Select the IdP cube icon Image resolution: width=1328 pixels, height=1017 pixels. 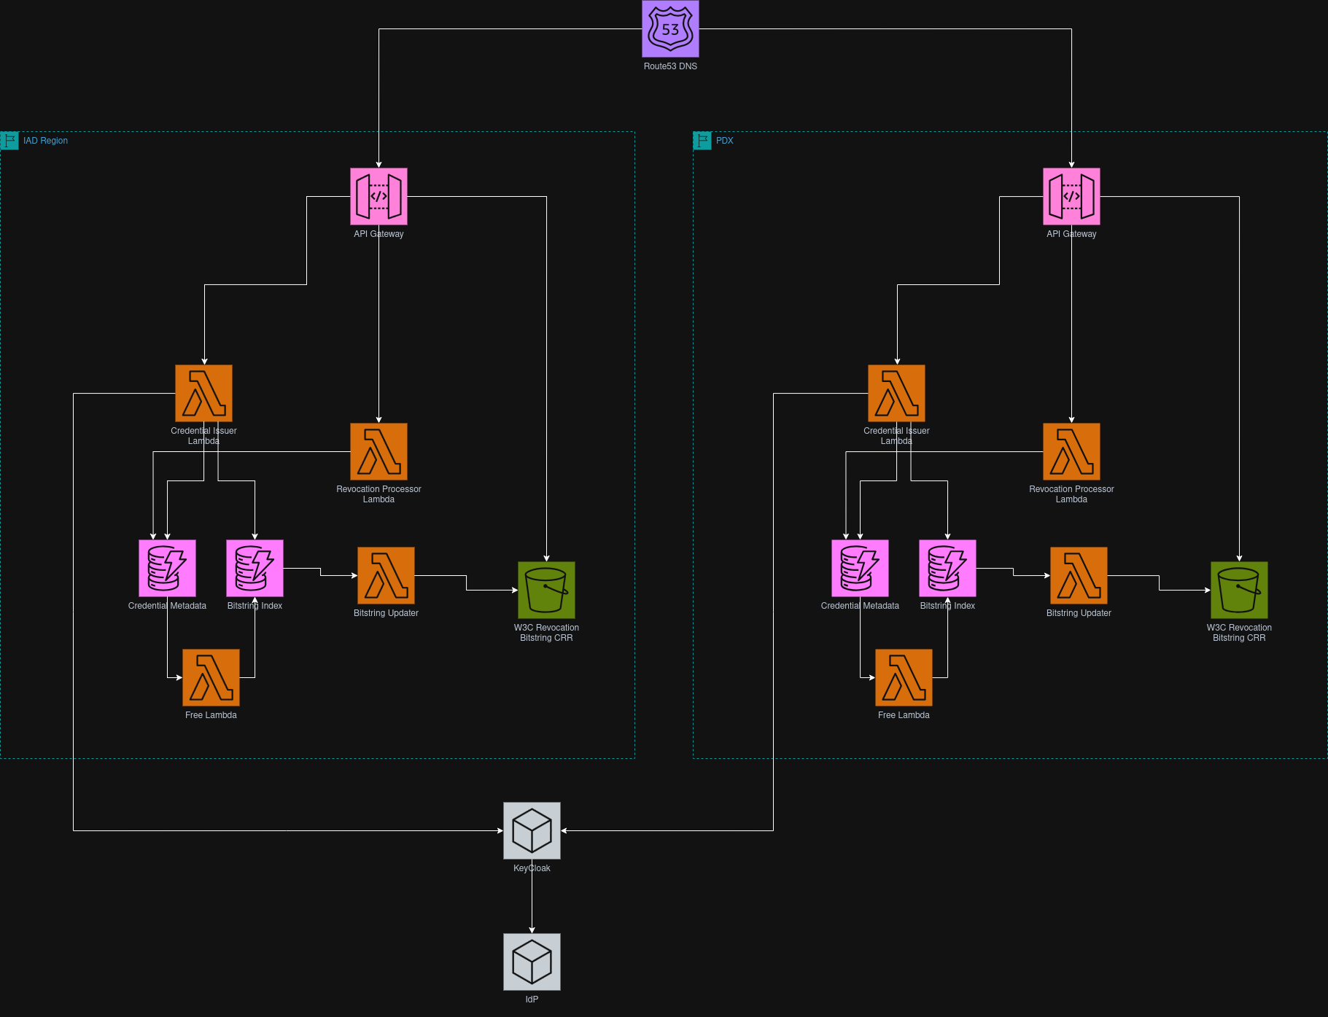[x=532, y=962]
